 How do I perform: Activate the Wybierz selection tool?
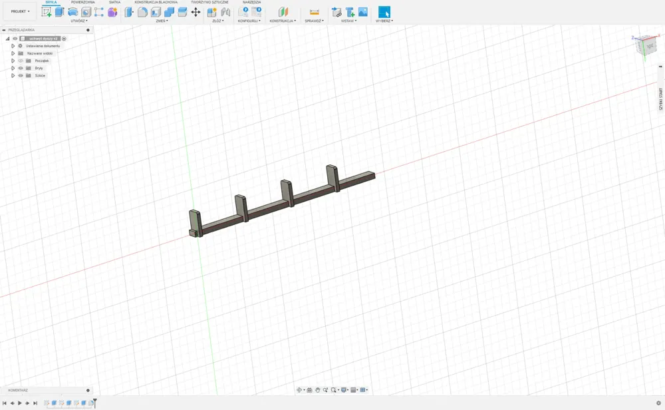click(384, 12)
